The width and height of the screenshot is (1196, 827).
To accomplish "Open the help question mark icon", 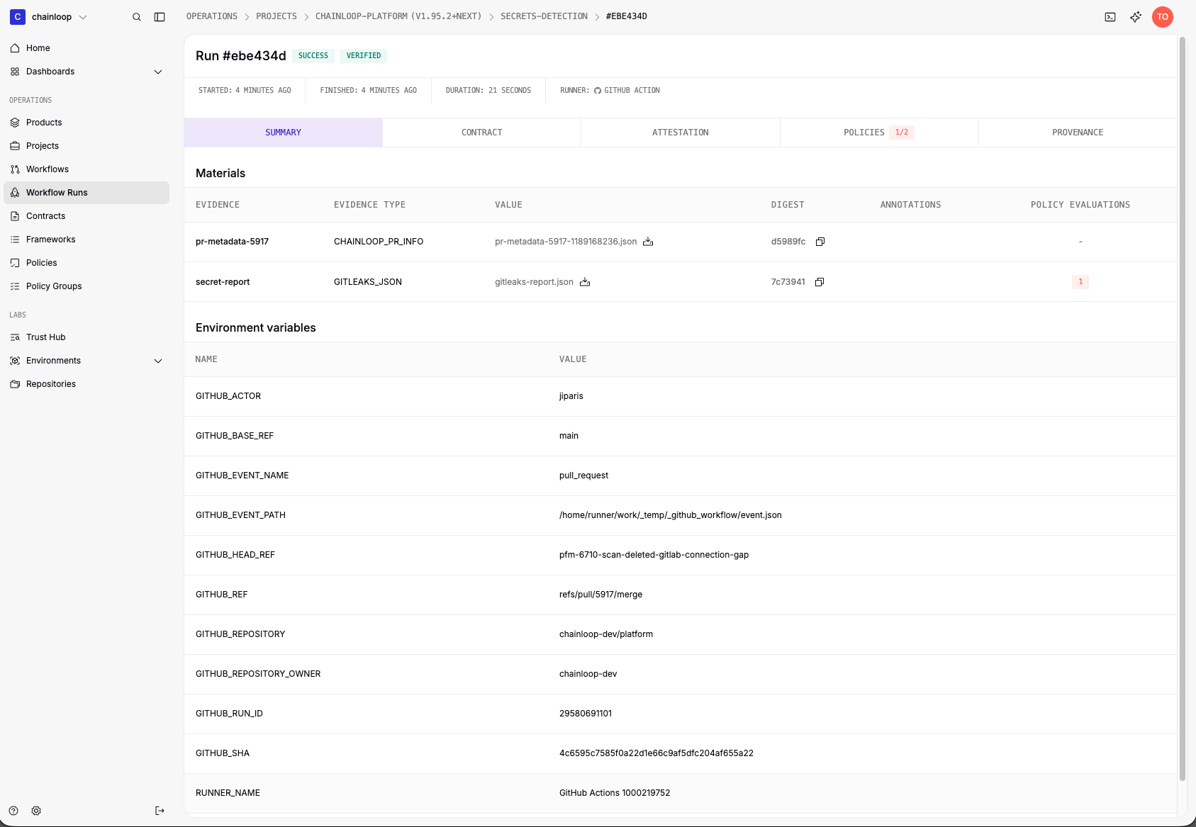I will pyautogui.click(x=13, y=811).
